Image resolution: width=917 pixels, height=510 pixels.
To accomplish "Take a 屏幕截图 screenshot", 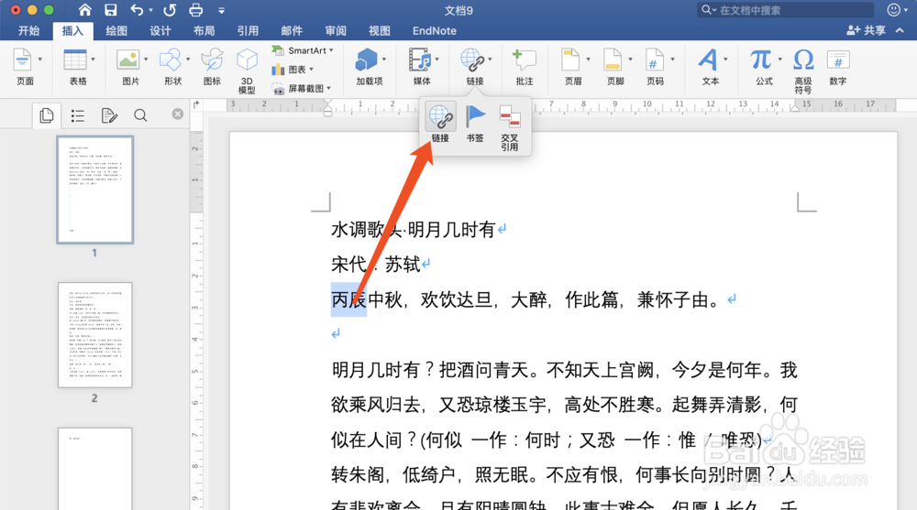I will coord(302,89).
